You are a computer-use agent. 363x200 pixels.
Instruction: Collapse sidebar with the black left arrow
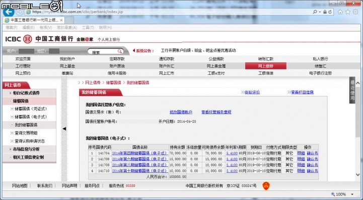coord(64,129)
